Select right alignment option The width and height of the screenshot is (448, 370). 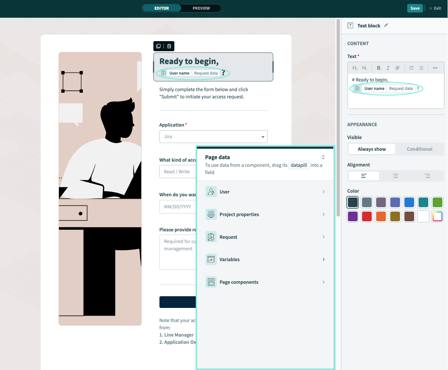coord(427,176)
